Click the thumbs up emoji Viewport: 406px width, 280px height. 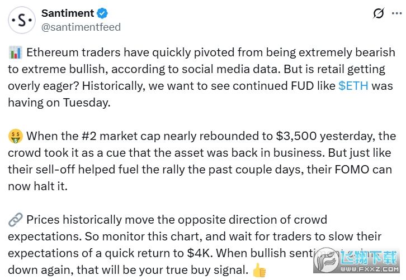[x=259, y=272]
